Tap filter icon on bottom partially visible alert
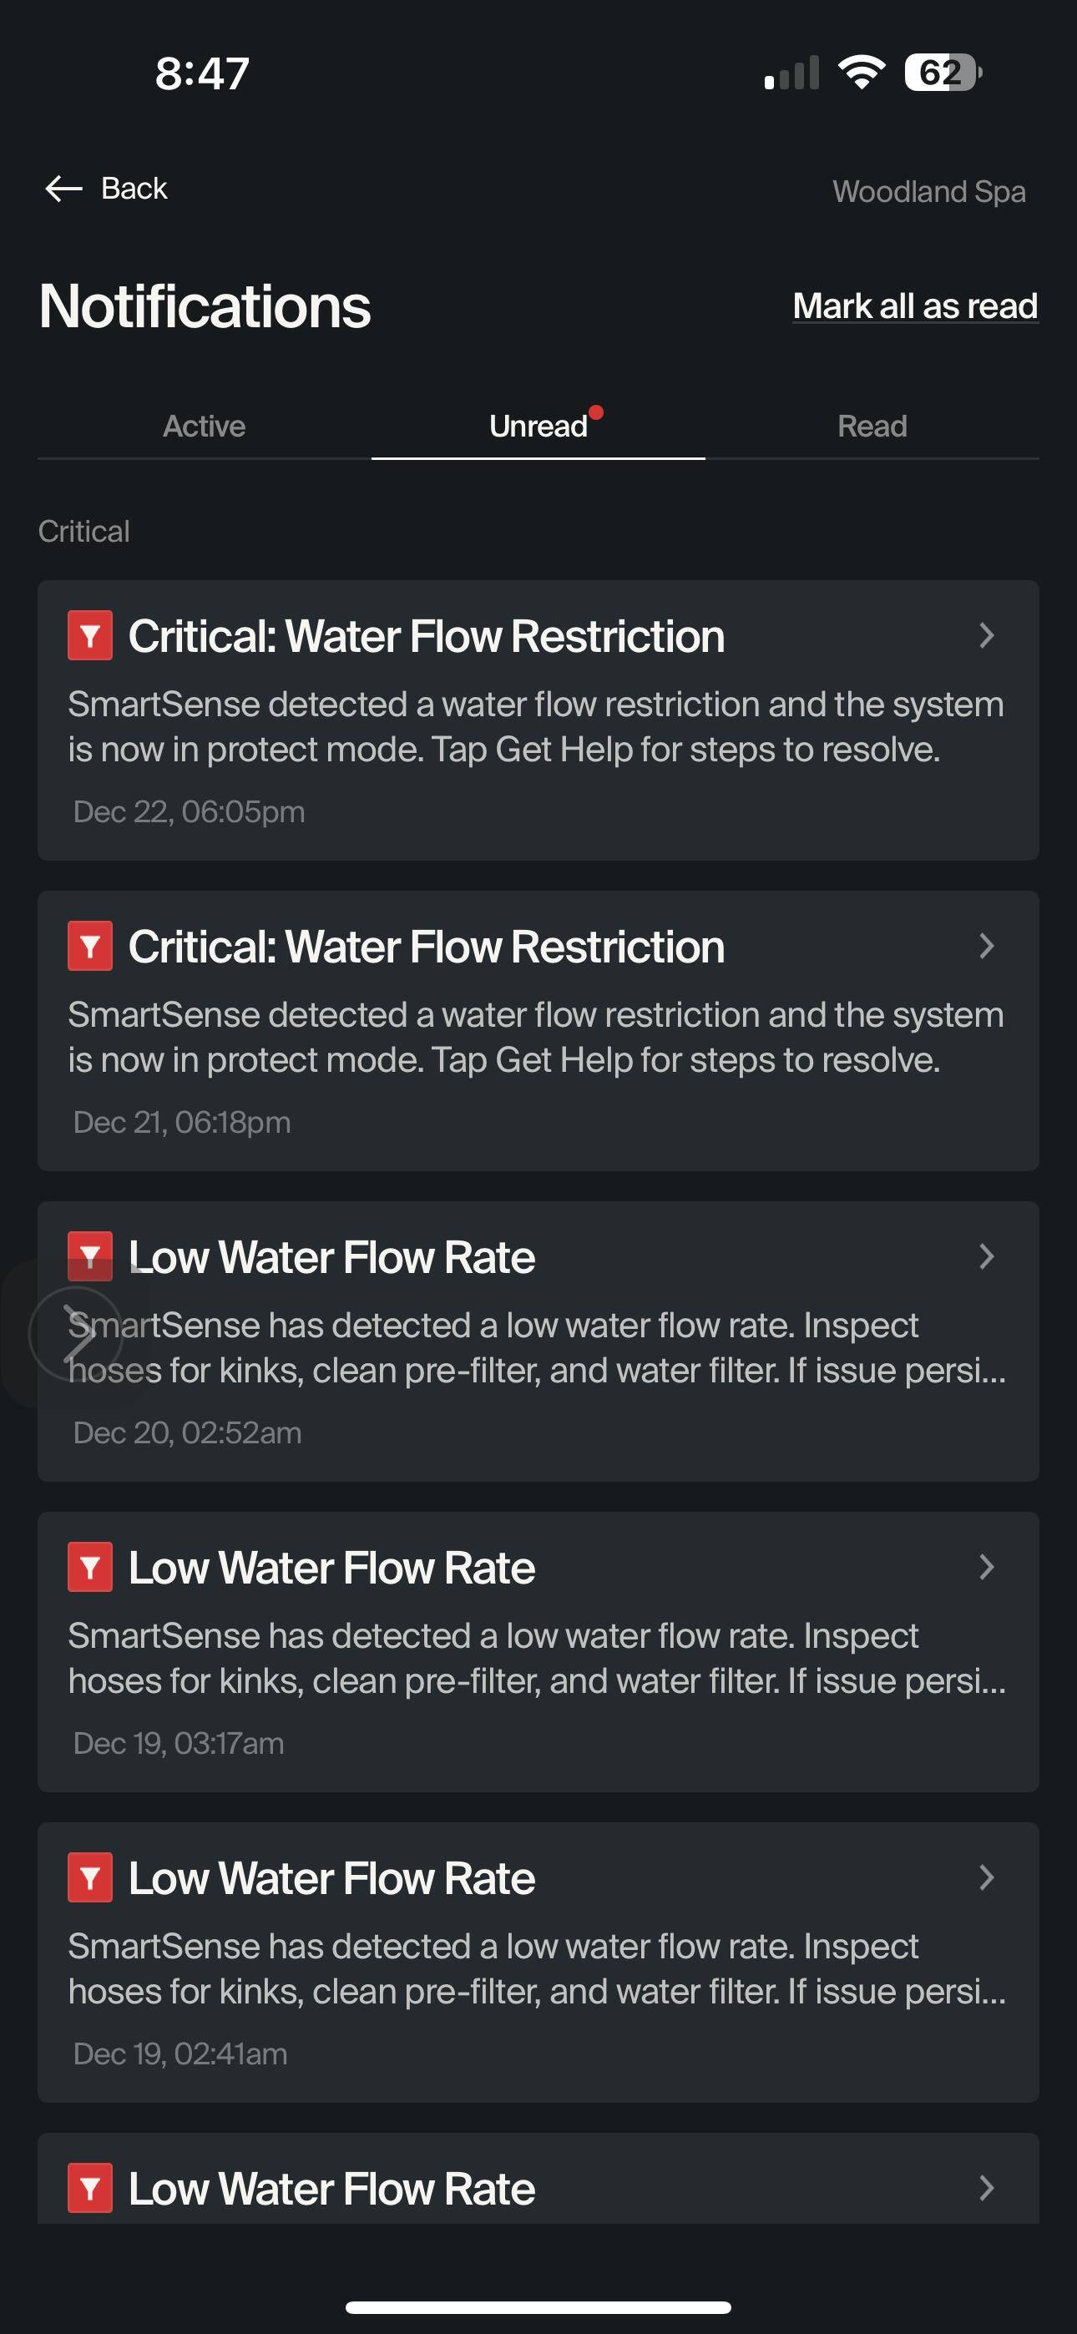The image size is (1077, 2334). click(x=90, y=2188)
